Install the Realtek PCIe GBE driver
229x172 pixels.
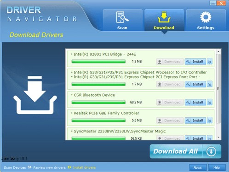coord(195,120)
